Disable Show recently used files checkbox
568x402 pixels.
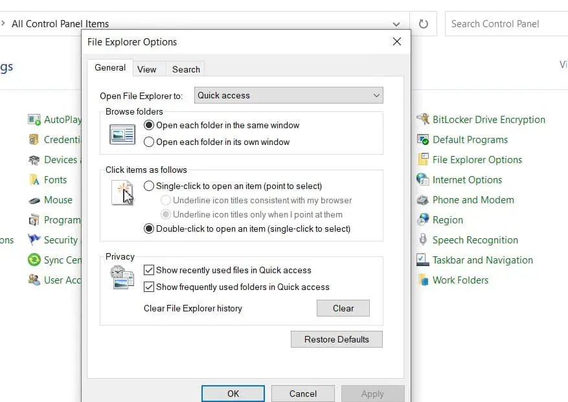[x=149, y=270]
